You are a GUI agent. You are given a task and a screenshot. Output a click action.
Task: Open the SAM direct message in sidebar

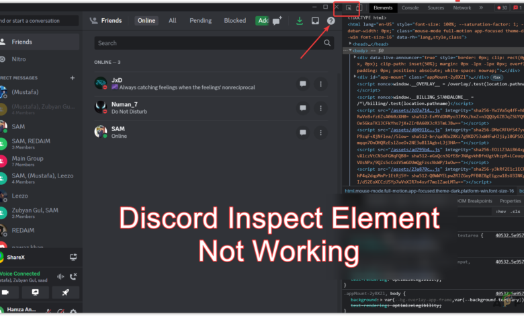(x=40, y=126)
